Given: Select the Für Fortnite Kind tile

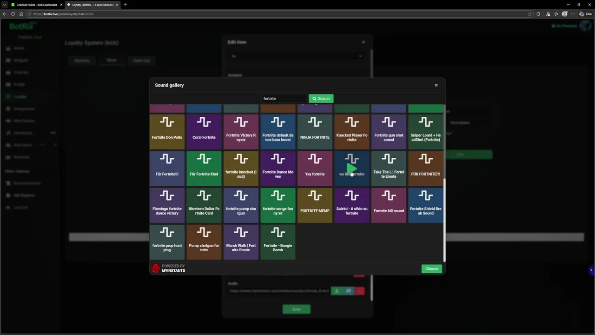Looking at the screenshot, I should [204, 168].
